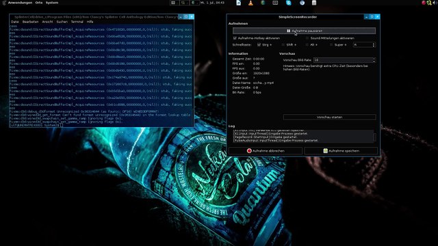Click the globe browser icon in panel
The image size is (438, 246).
coord(263,3)
